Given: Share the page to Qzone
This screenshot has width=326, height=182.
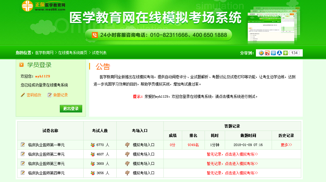Looking at the screenshot, I should point(261,53).
